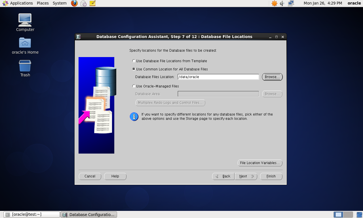The image size is (363, 218).
Task: Click the oracle user menu
Action: (354, 3)
